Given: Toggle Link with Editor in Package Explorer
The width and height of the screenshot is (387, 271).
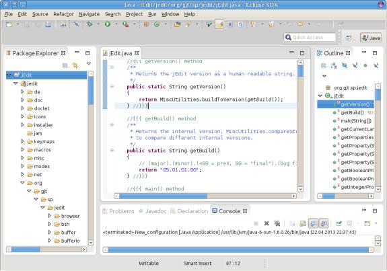Looking at the screenshot, I should [75, 66].
